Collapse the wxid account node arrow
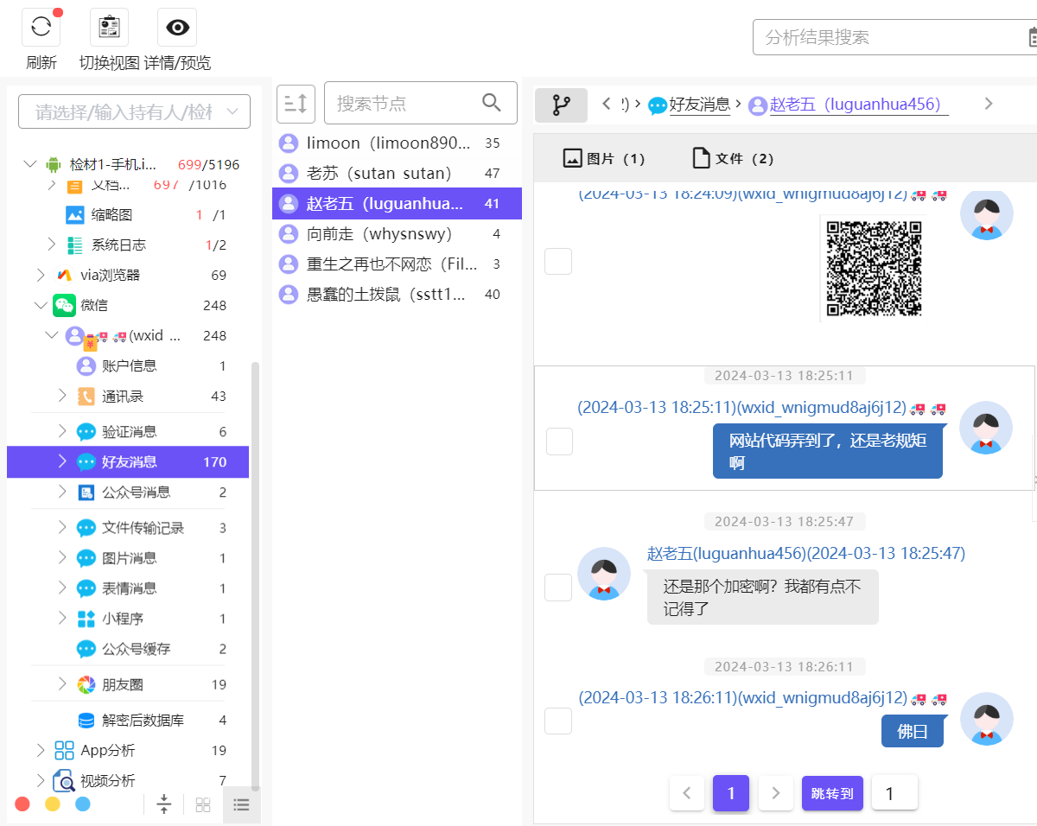Image resolution: width=1037 pixels, height=826 pixels. 52,335
